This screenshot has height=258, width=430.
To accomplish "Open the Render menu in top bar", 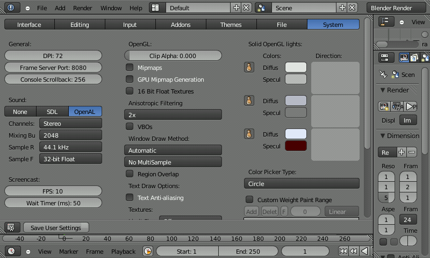I will coord(83,8).
